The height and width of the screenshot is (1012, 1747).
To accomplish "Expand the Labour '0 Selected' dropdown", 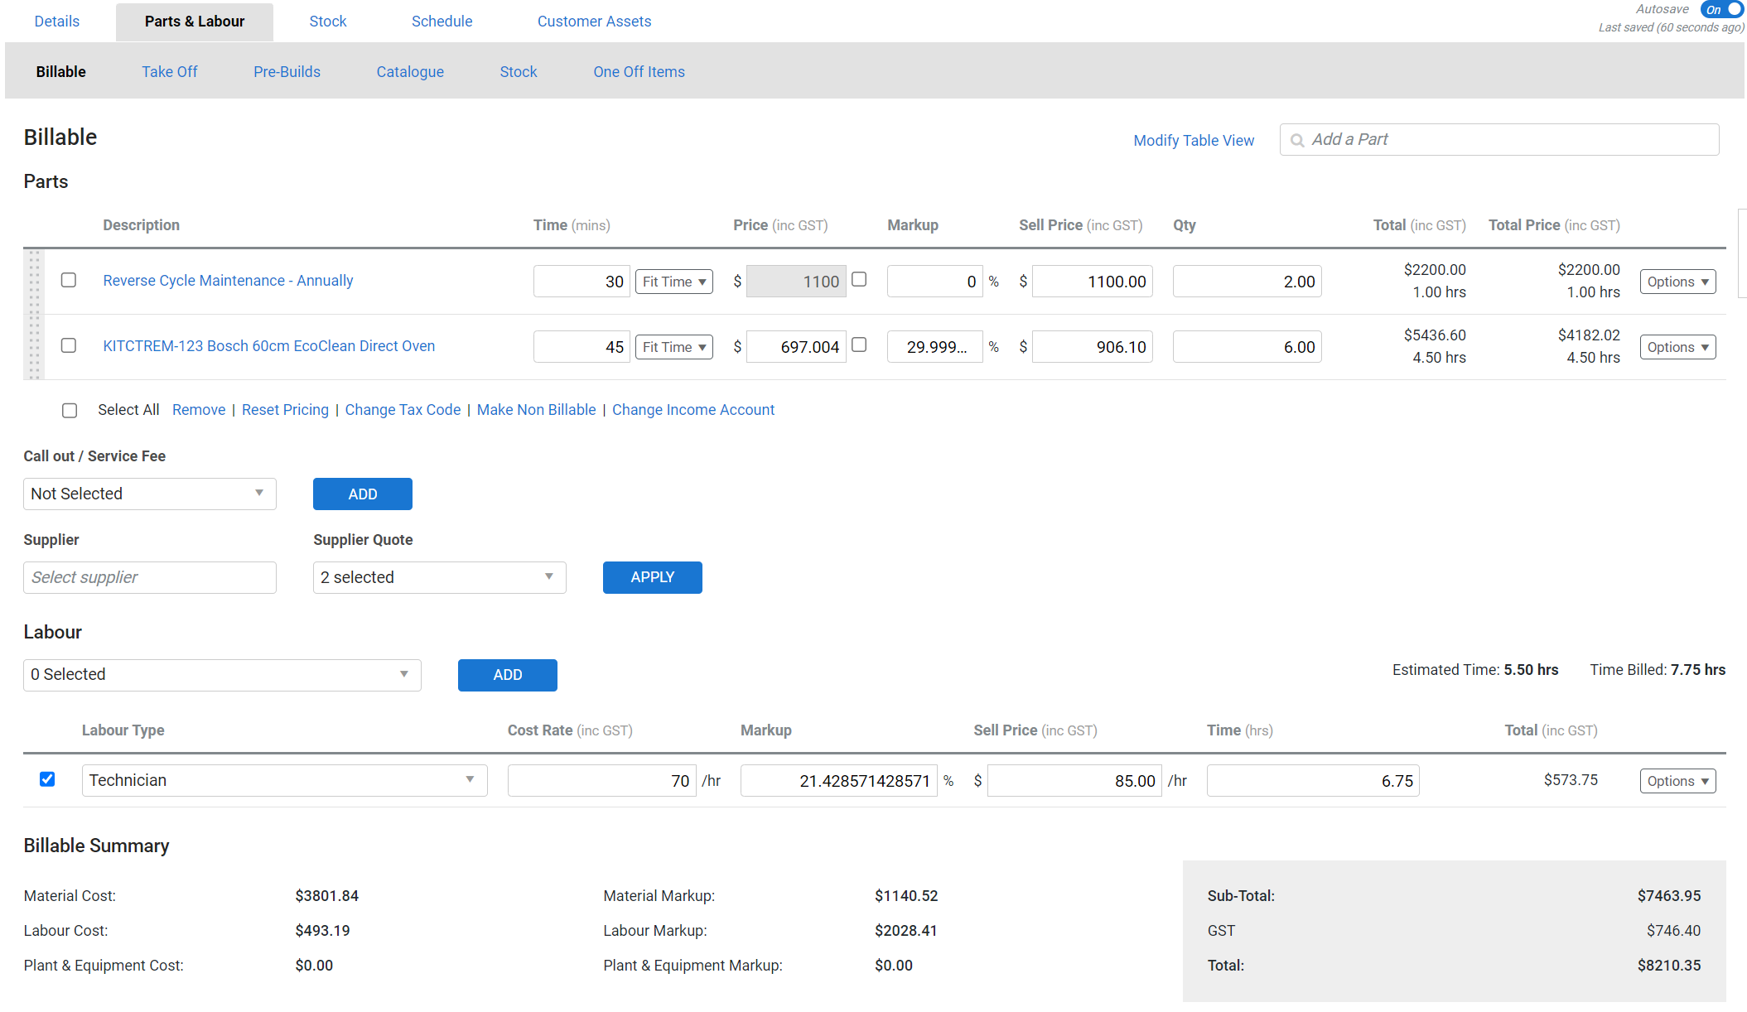I will (222, 675).
